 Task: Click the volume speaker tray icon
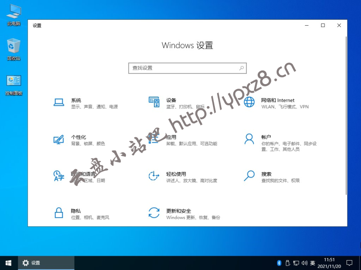click(304, 263)
